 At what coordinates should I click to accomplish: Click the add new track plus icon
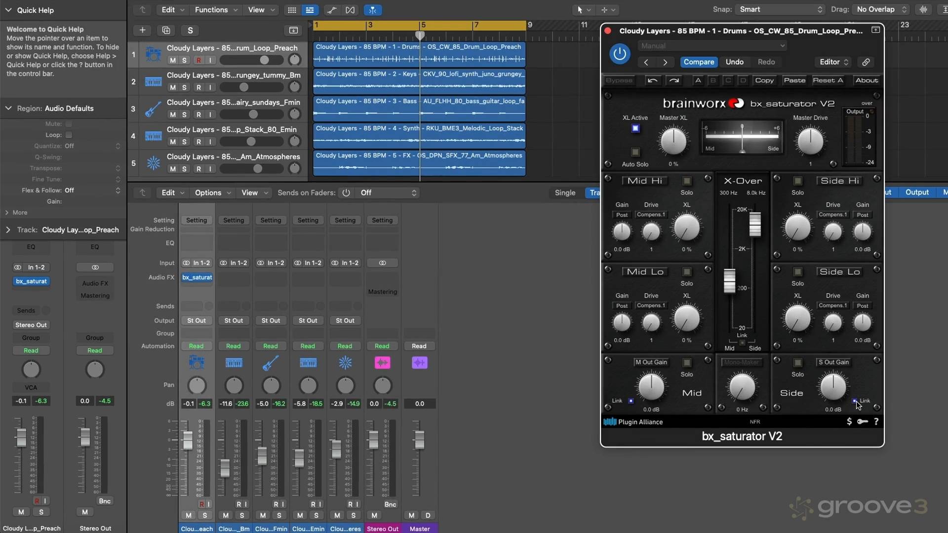tap(142, 31)
